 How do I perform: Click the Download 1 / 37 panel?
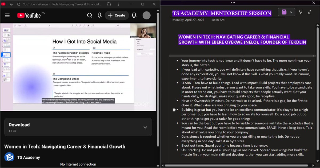[x=78, y=127]
